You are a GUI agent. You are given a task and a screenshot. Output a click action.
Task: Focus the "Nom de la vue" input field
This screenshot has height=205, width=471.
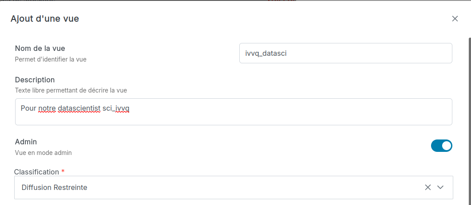point(345,53)
